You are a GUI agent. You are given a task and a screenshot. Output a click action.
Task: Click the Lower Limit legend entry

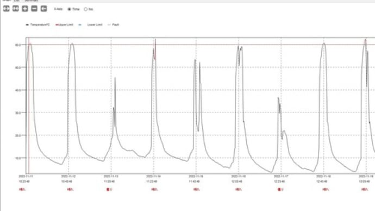[x=91, y=24]
